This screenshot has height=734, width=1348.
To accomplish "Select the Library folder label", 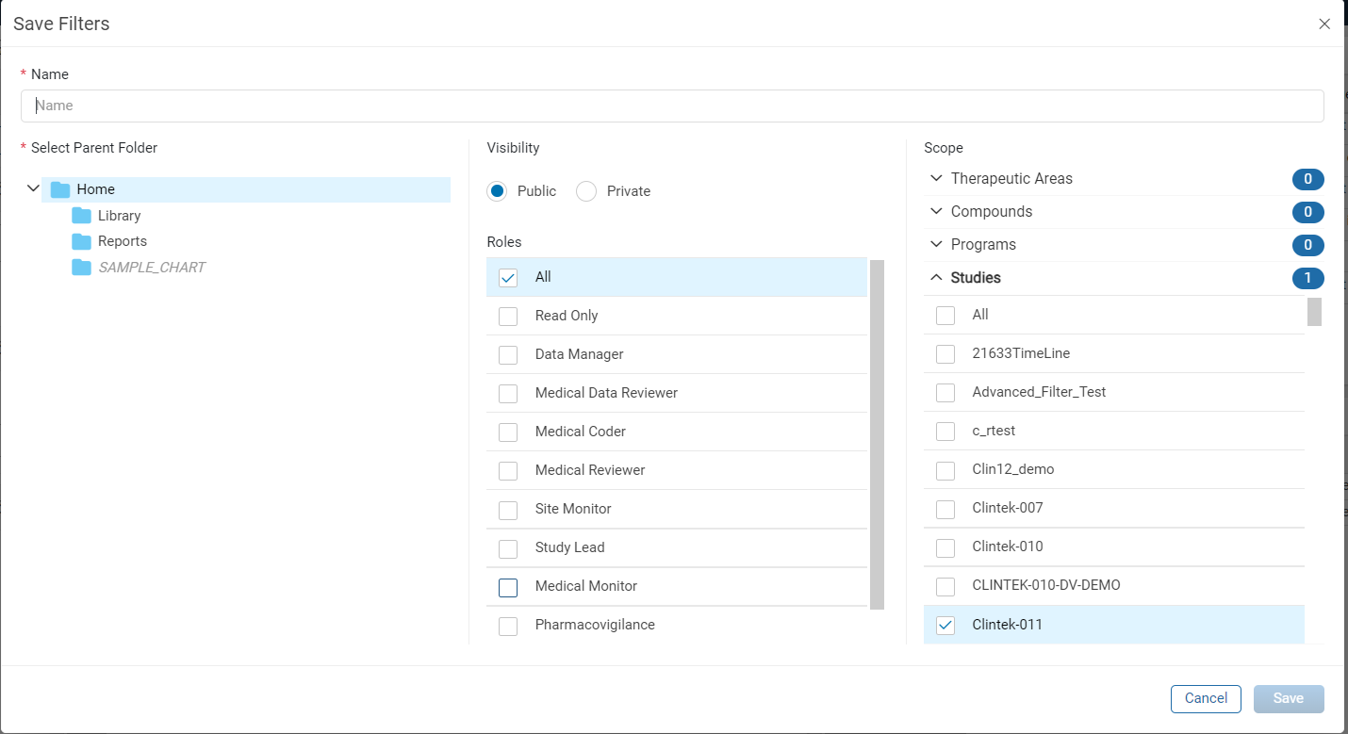I will (119, 216).
